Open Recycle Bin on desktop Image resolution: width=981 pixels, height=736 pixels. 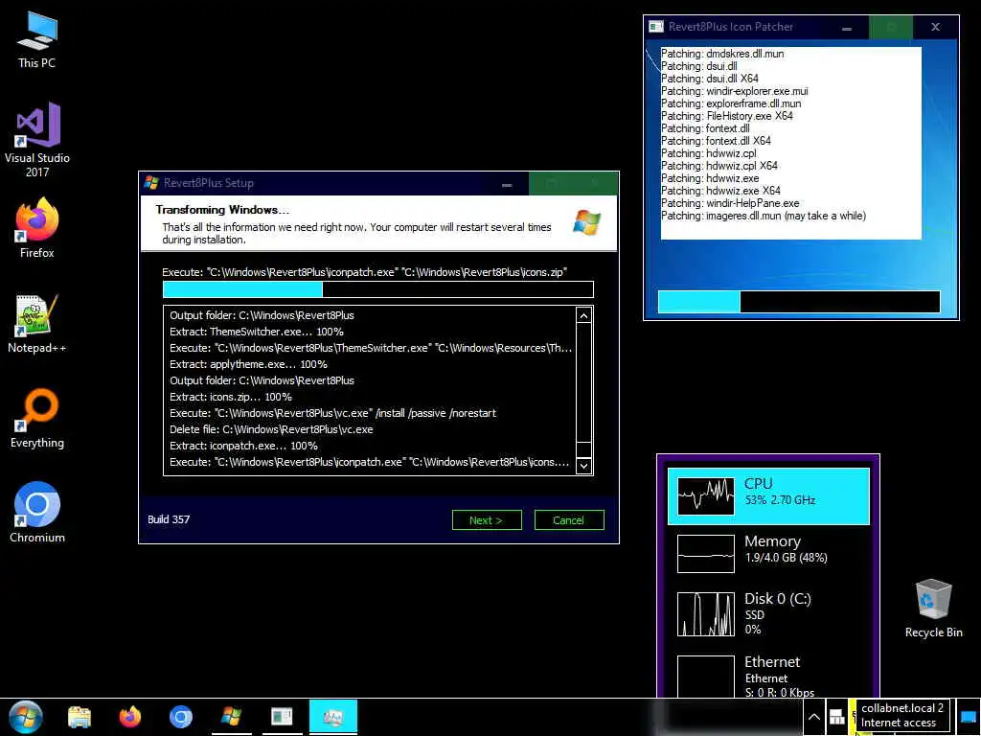pos(933,609)
